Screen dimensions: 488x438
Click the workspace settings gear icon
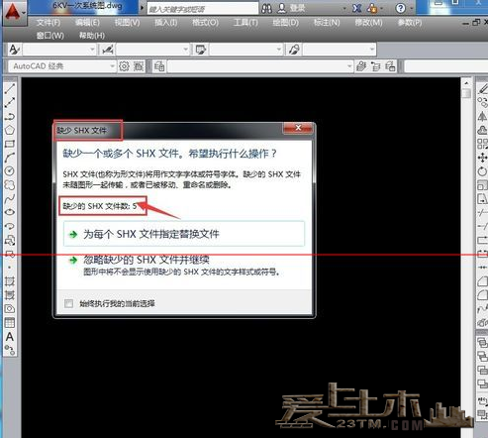[124, 66]
